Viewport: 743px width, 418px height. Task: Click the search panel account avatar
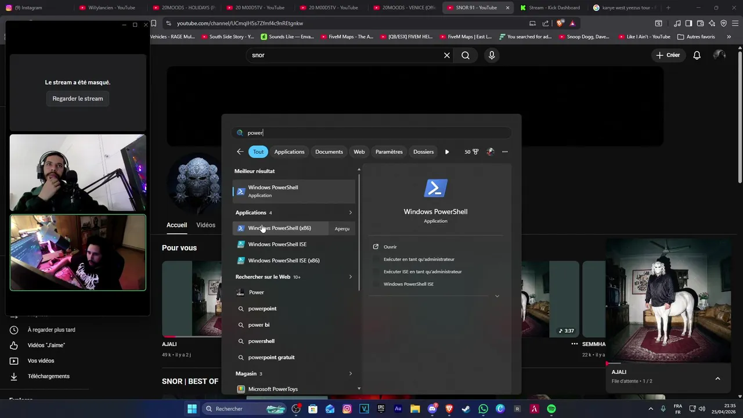(490, 152)
